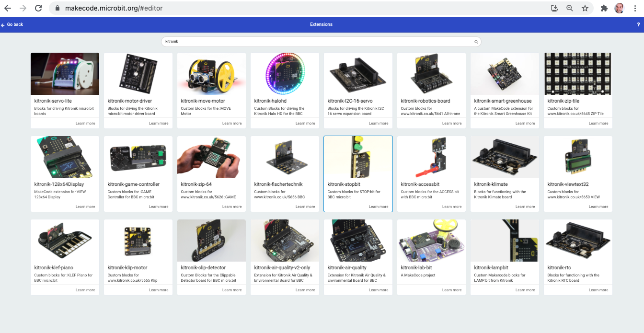This screenshot has width=644, height=333.
Task: Click the back navigation arrow icon
Action: 8,8
